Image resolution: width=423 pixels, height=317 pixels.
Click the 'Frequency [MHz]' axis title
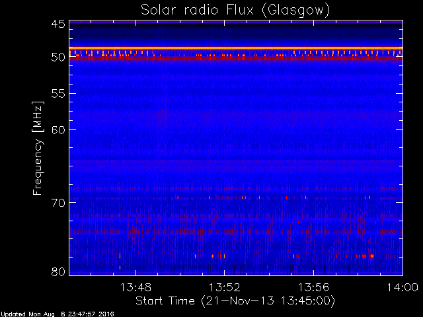tap(38, 148)
